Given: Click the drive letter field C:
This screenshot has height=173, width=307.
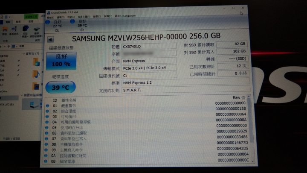Looking at the screenshot, I should (x=149, y=75).
